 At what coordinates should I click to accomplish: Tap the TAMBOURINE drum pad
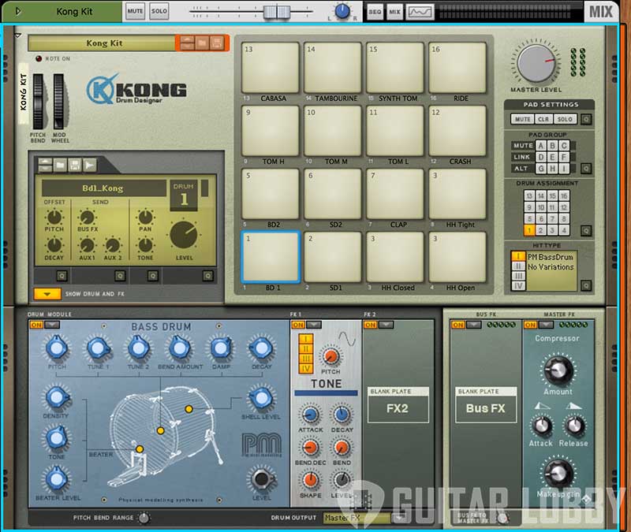[332, 68]
